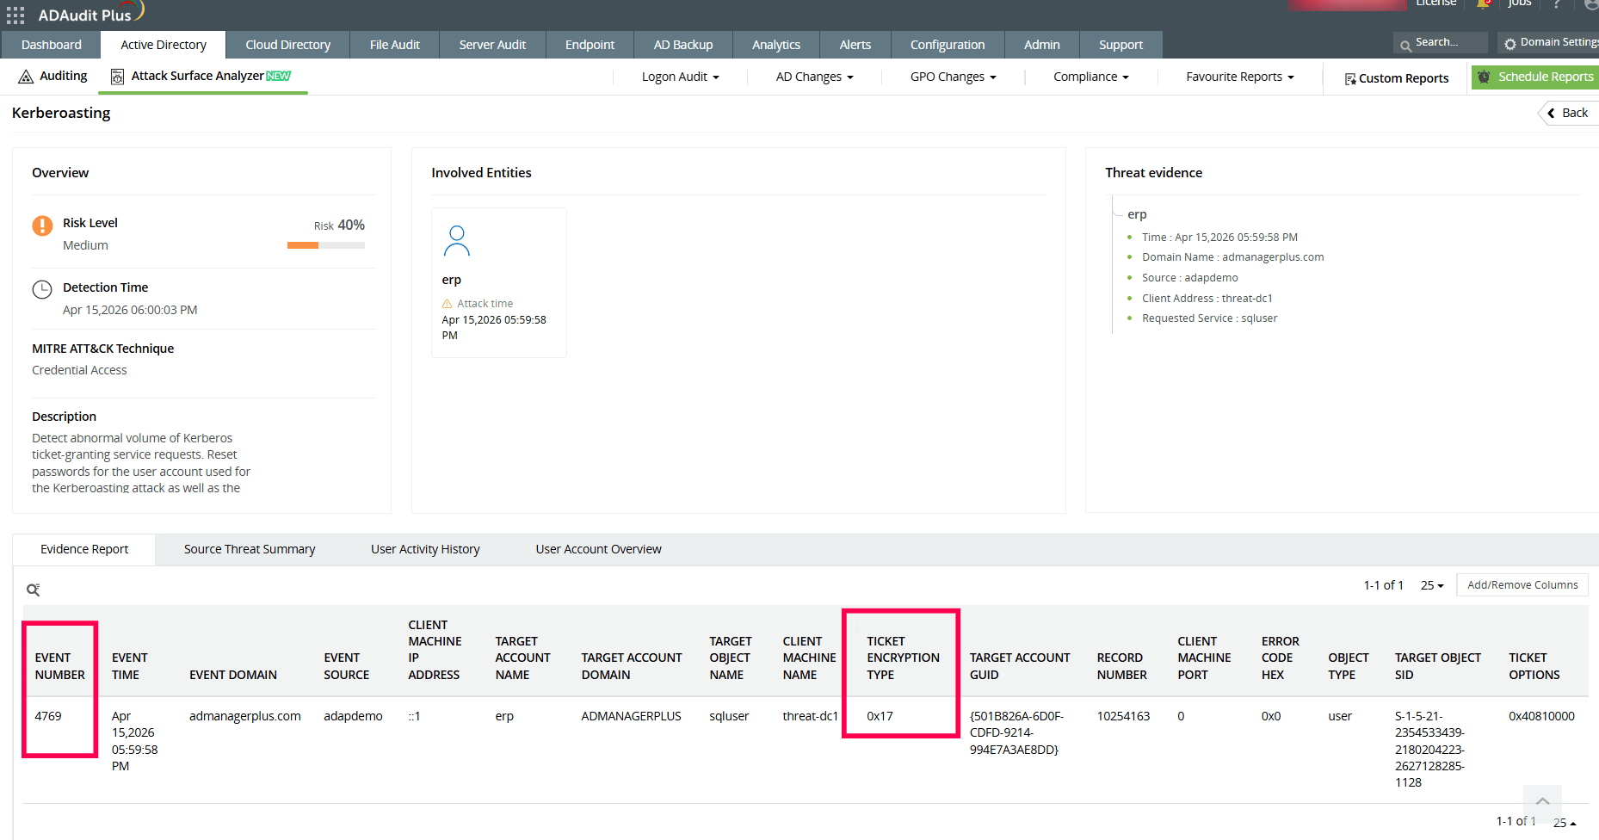Click the search magnifier icon in top bar
Screen dimensions: 1599x840
pos(1405,45)
